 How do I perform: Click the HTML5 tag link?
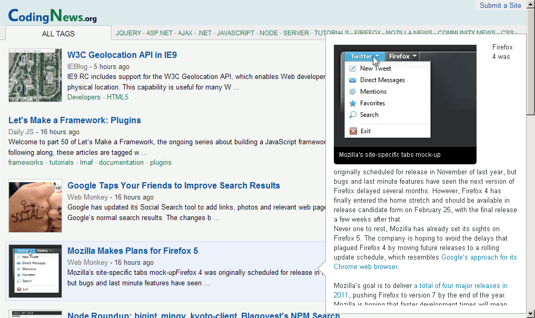[x=118, y=97]
